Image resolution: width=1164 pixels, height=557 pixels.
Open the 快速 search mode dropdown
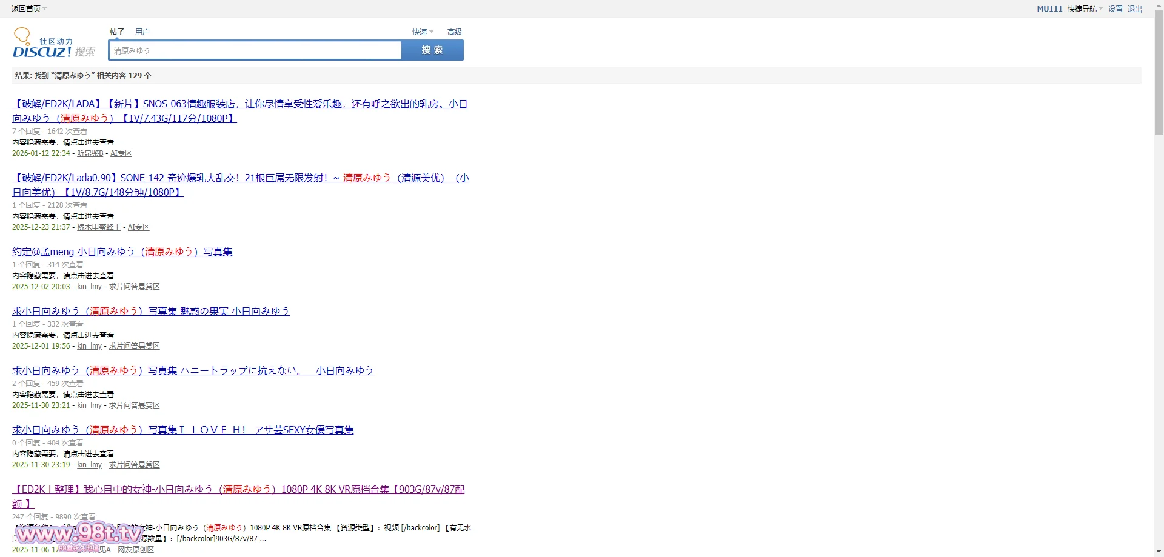point(422,32)
